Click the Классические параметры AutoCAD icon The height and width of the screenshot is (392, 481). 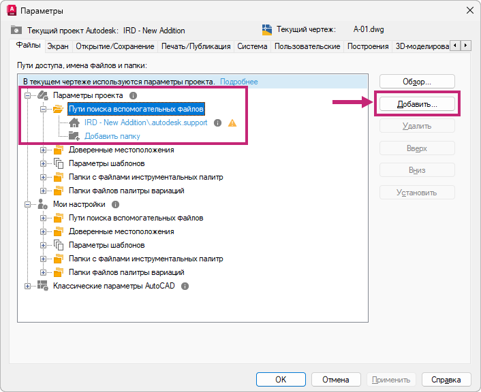43,286
